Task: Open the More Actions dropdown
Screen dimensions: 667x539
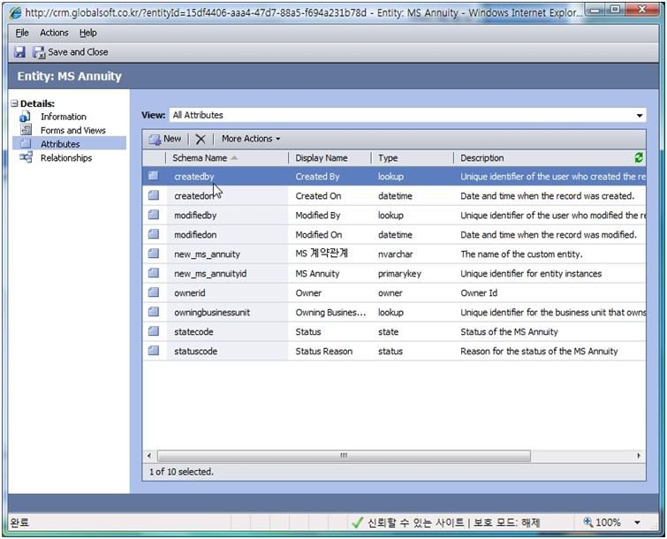Action: coord(251,139)
